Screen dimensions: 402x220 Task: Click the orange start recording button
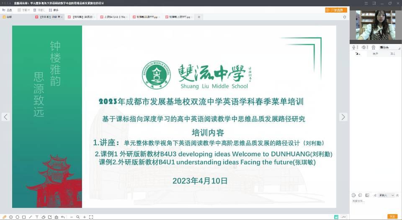coord(336,10)
